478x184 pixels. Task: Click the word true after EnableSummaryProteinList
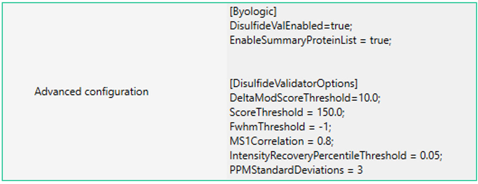380,40
